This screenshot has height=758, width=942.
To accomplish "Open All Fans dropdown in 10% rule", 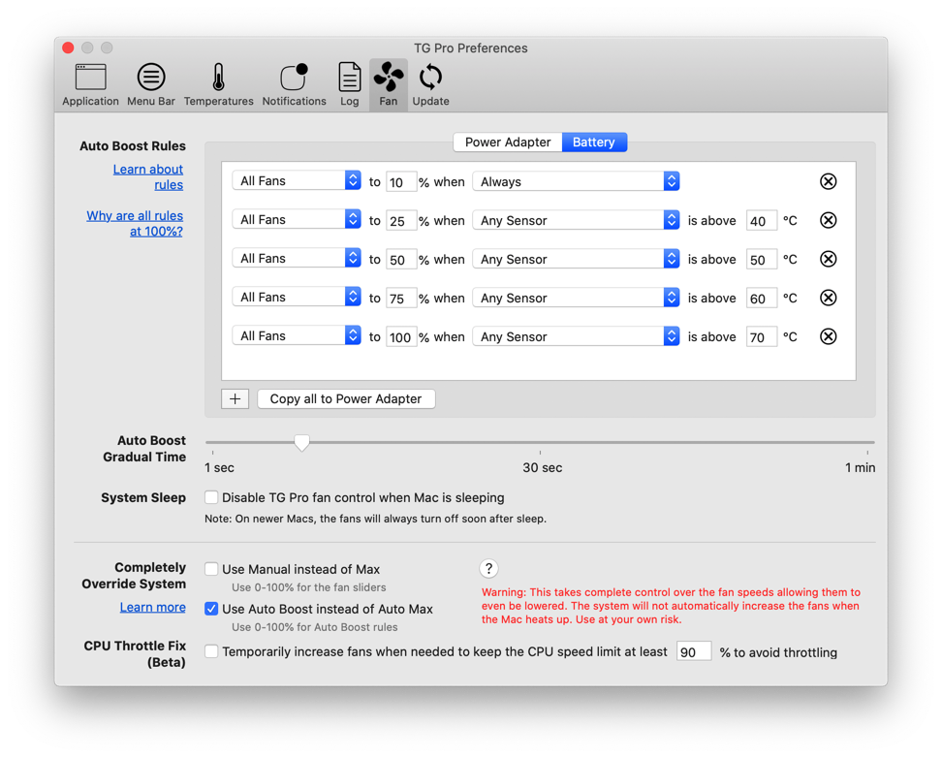I will (x=297, y=180).
